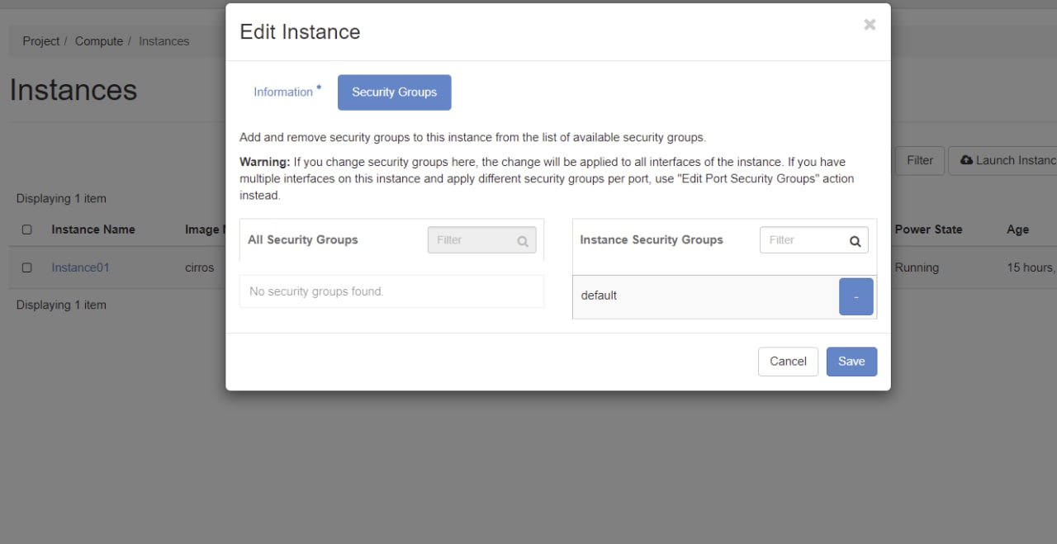Type in the All Security Groups filter field

point(472,240)
